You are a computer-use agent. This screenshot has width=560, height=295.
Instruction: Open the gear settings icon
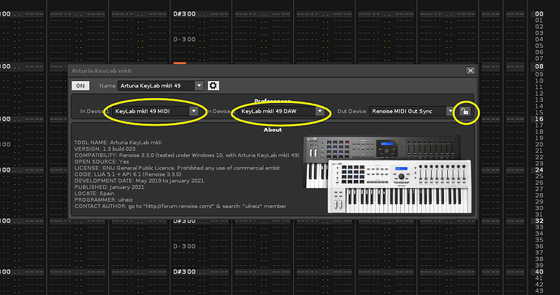[213, 86]
